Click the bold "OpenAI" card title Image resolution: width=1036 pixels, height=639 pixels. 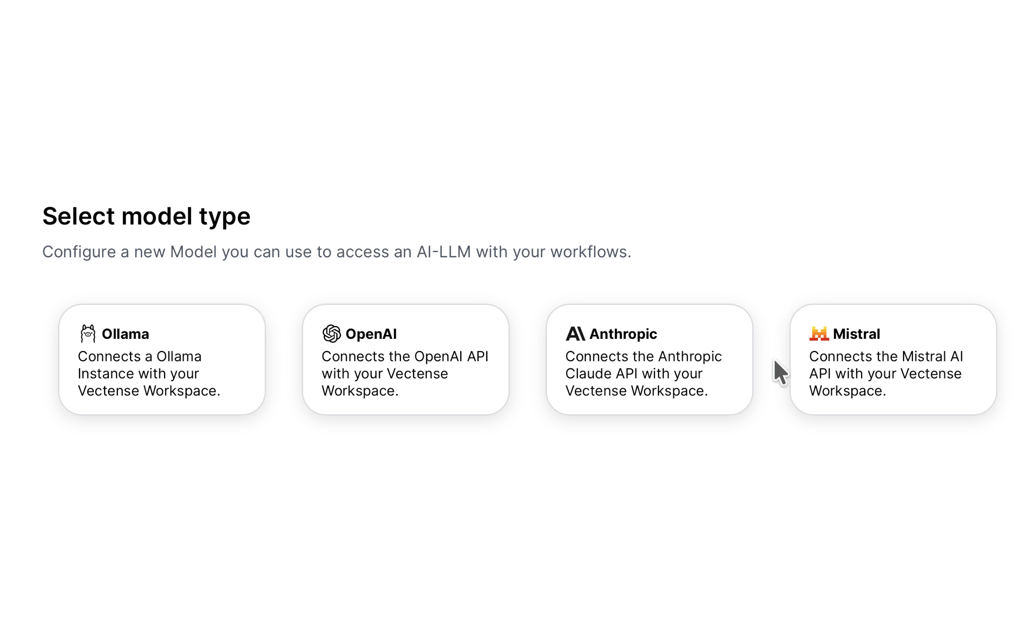tap(371, 334)
